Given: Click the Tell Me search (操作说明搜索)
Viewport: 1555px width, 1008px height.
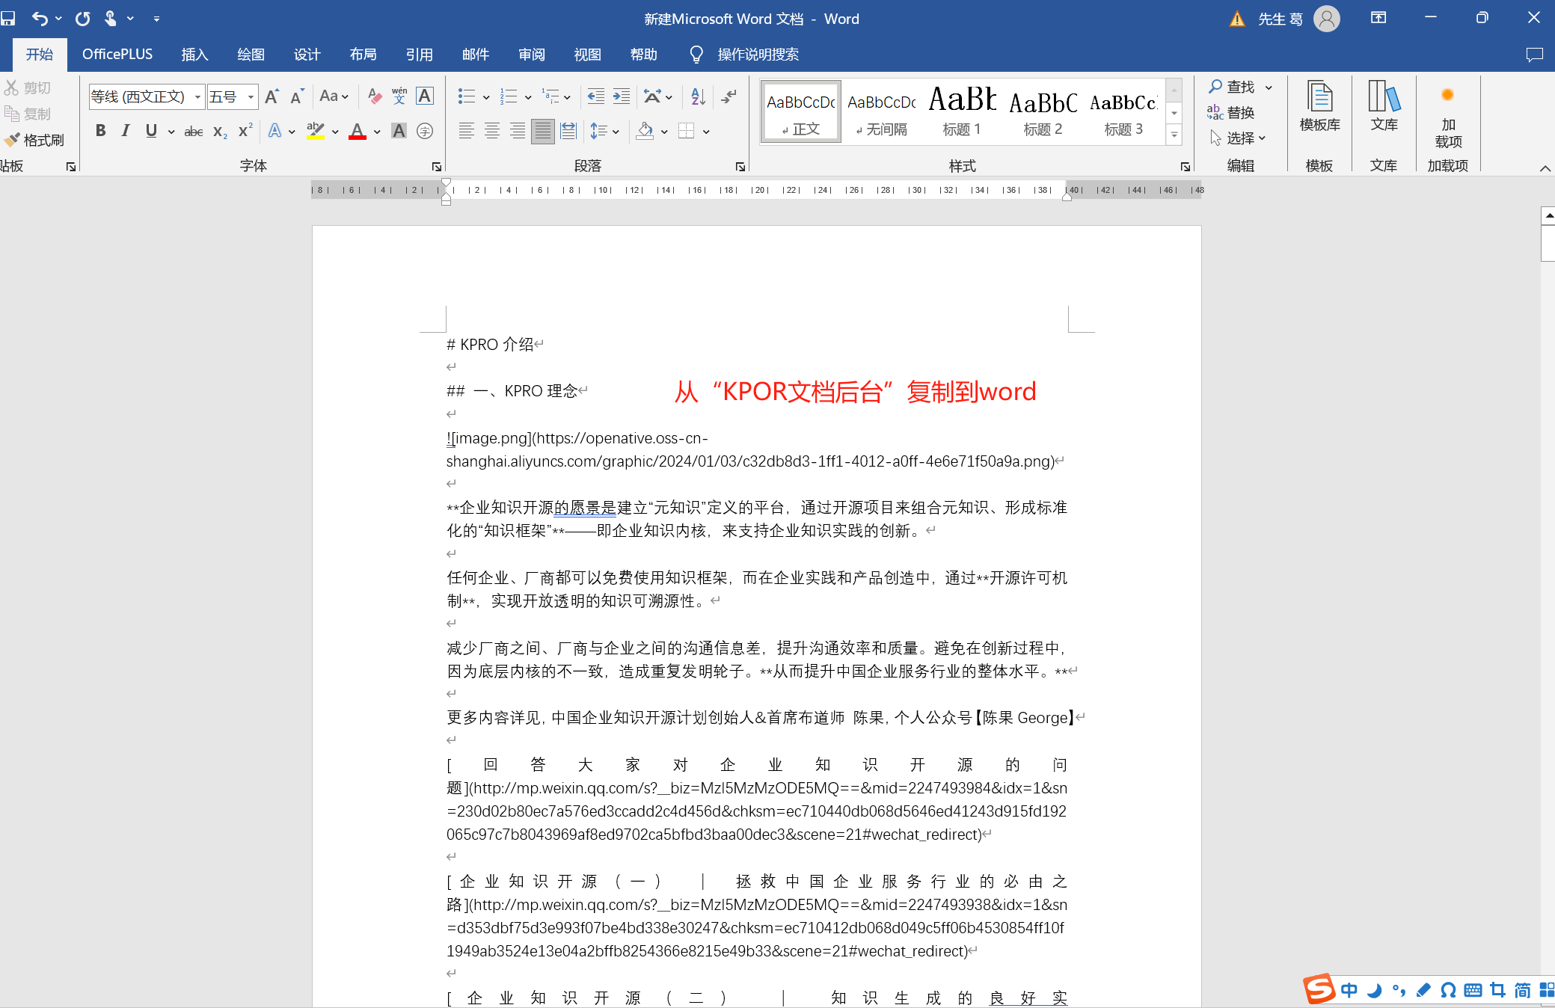Looking at the screenshot, I should click(744, 55).
